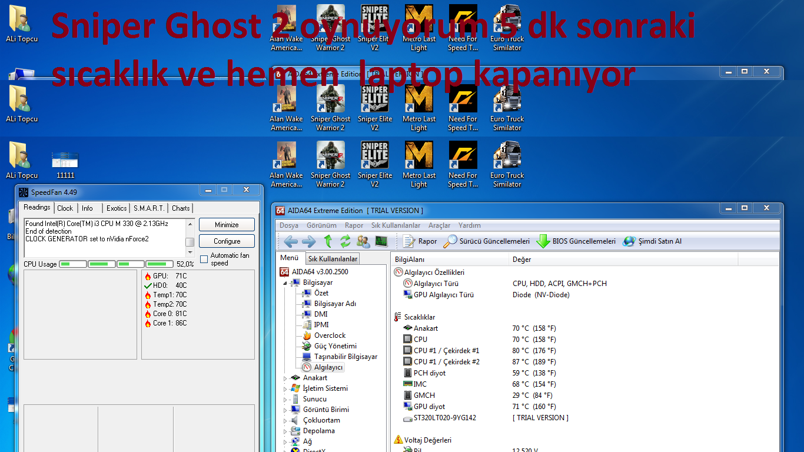Click the Değer column header
804x452 pixels.
[623, 260]
